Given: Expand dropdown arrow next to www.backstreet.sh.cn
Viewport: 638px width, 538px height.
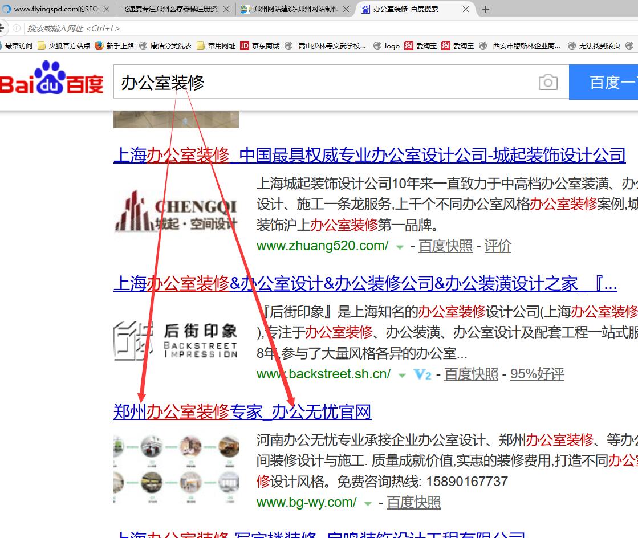Looking at the screenshot, I should [402, 376].
